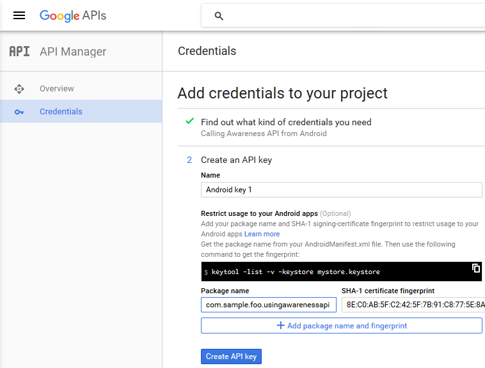
Task: Open the hamburger navigation menu
Action: pyautogui.click(x=19, y=15)
